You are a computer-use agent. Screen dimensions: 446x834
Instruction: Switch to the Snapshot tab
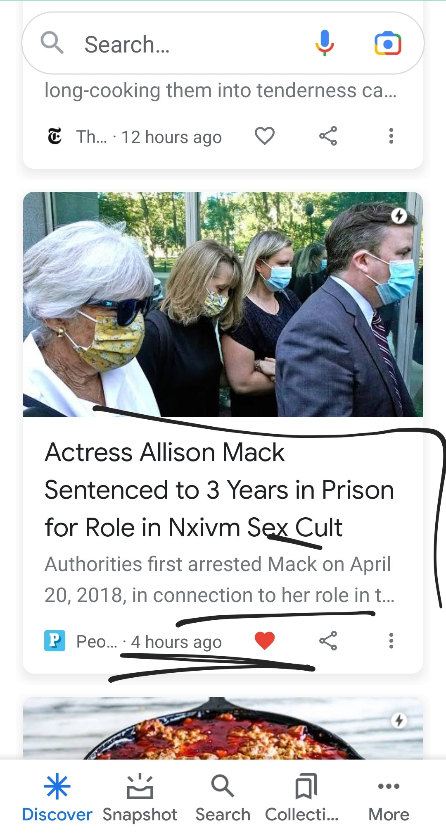(x=140, y=799)
